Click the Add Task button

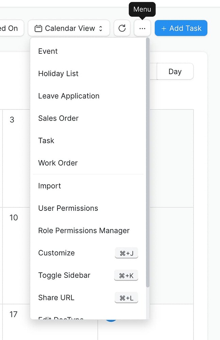pyautogui.click(x=181, y=28)
